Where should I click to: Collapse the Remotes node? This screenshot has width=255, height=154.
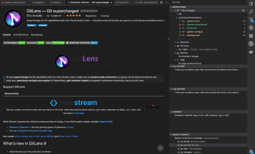pos(175,46)
